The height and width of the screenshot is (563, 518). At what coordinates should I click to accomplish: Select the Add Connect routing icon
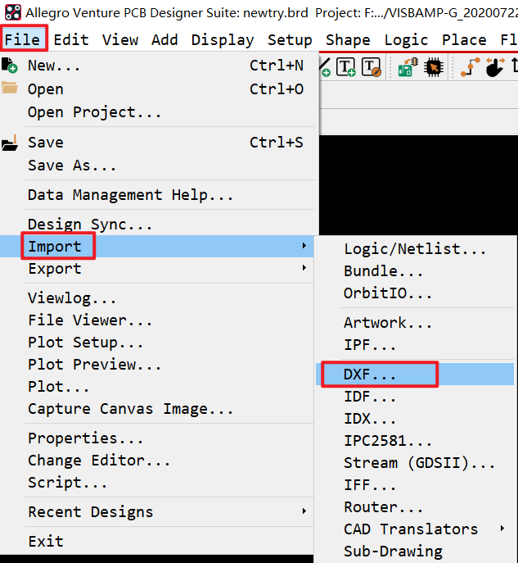(x=470, y=68)
